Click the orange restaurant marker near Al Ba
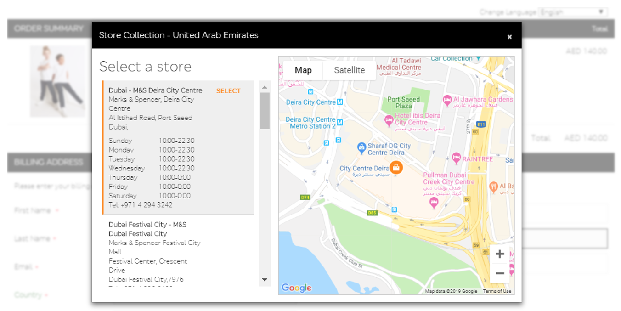This screenshot has height=311, width=621. click(493, 187)
